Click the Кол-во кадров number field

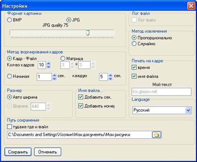point(42,65)
